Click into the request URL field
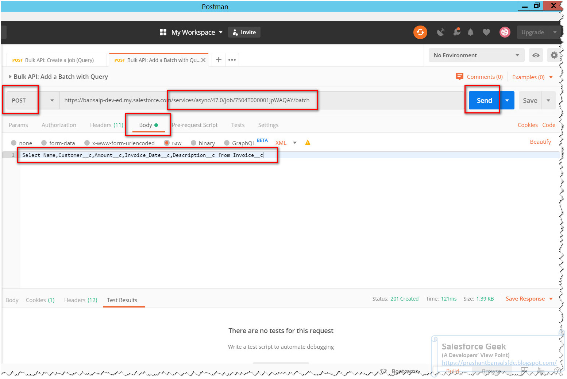The height and width of the screenshot is (379, 567). pos(261,100)
